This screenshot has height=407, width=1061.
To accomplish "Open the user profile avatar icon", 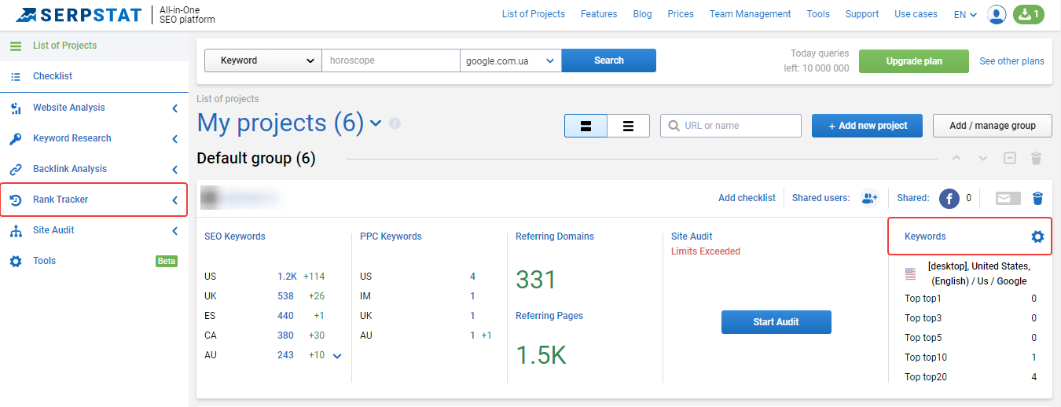I will click(x=997, y=14).
